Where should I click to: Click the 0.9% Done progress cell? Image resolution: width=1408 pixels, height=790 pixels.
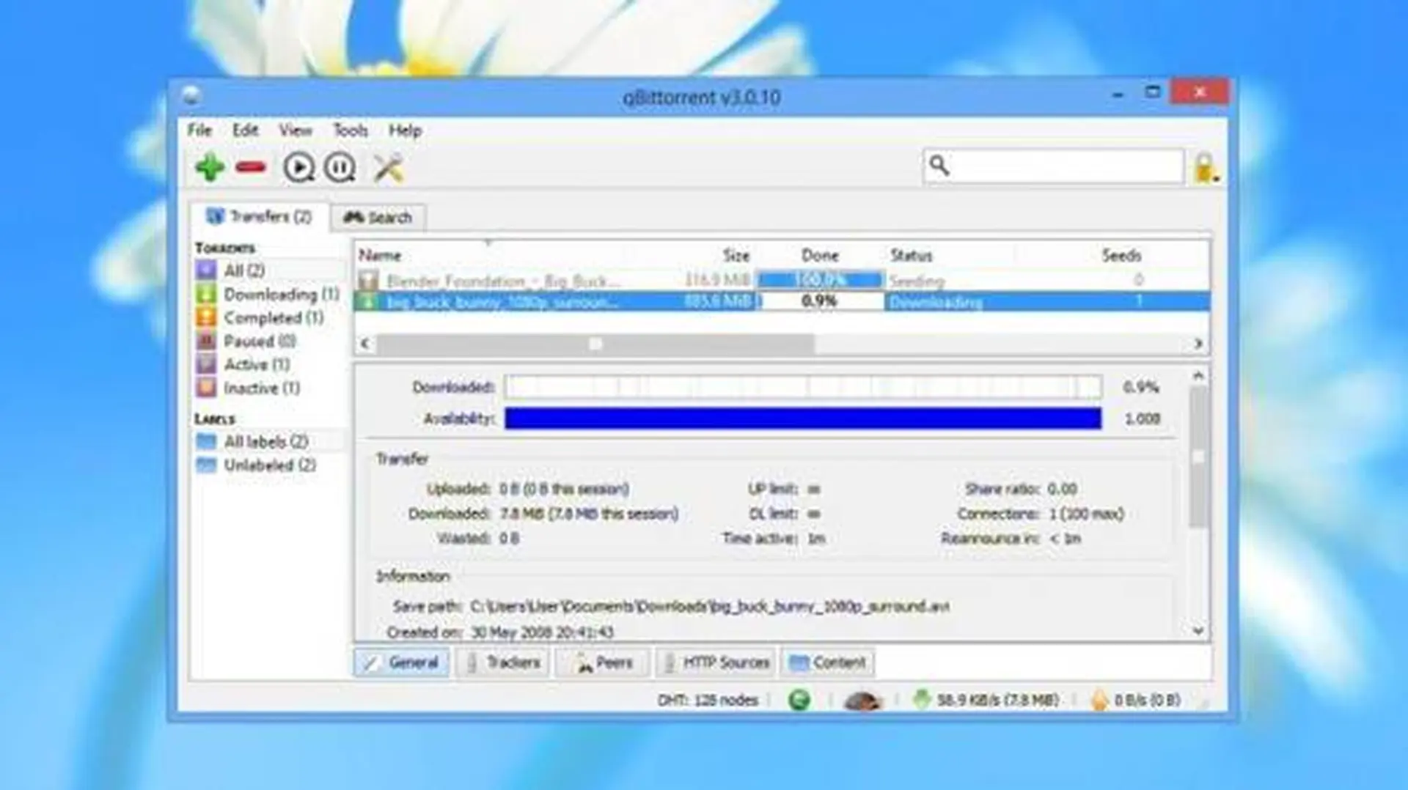820,301
